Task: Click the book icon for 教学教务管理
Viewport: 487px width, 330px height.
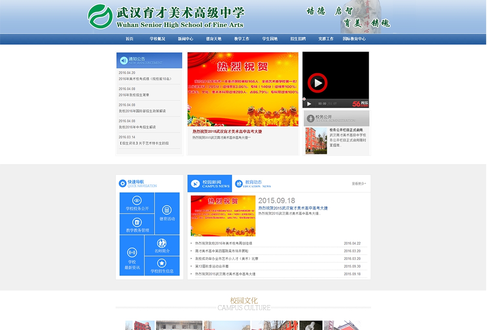Action: click(137, 222)
